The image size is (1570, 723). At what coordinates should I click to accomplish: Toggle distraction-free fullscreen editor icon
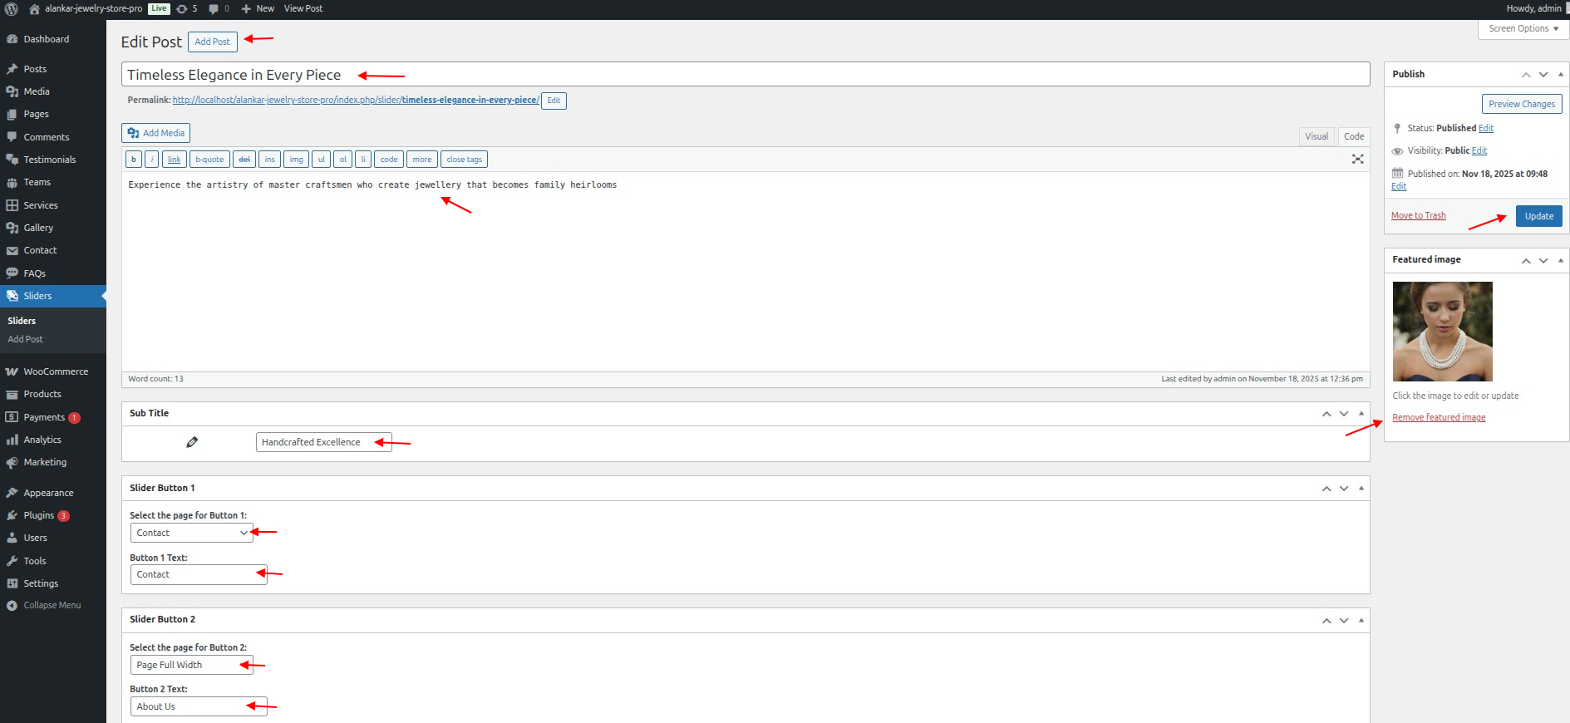[x=1357, y=159]
